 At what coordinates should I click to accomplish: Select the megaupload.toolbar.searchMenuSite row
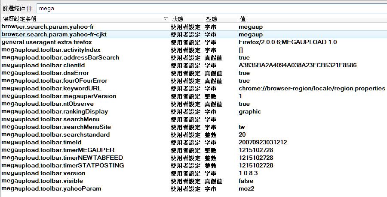(x=56, y=127)
